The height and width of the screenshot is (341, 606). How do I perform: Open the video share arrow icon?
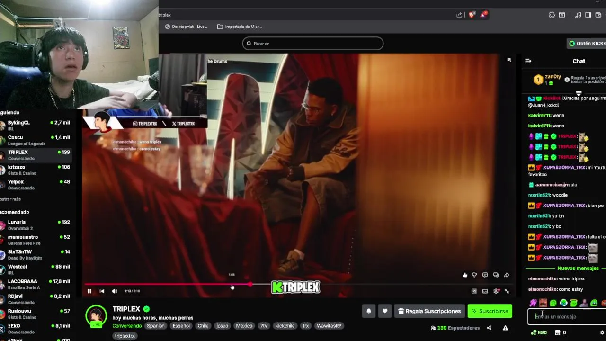pyautogui.click(x=507, y=275)
